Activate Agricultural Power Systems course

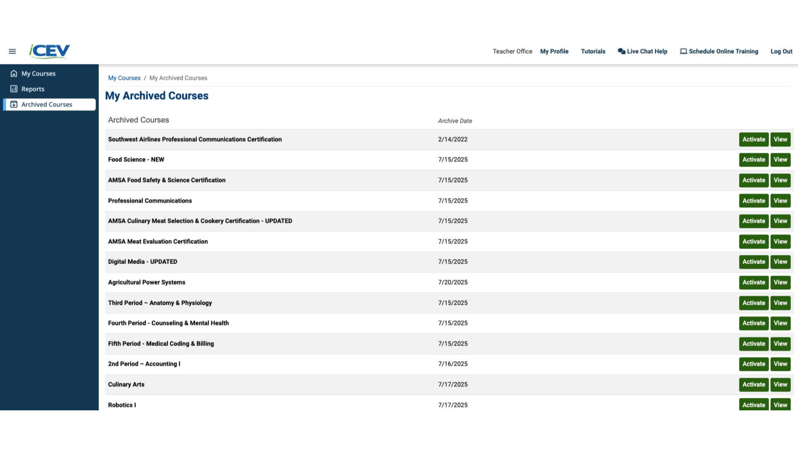[754, 282]
